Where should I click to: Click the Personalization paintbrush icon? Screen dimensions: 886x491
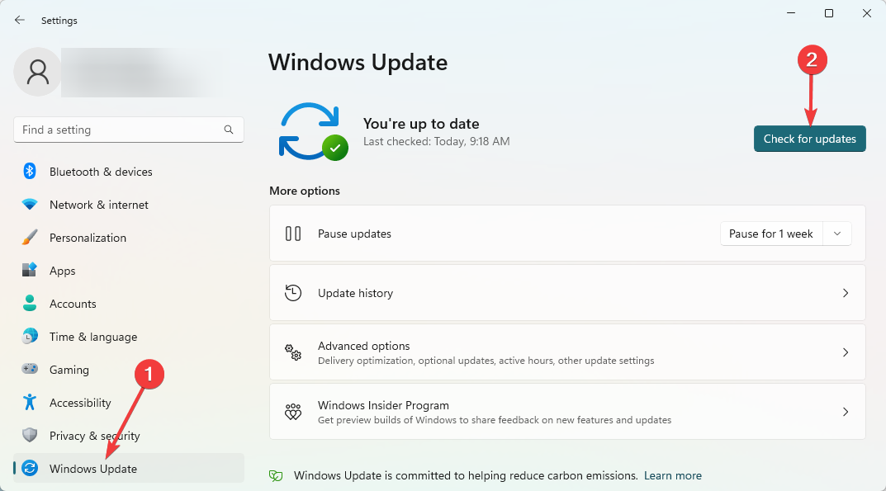(x=30, y=238)
